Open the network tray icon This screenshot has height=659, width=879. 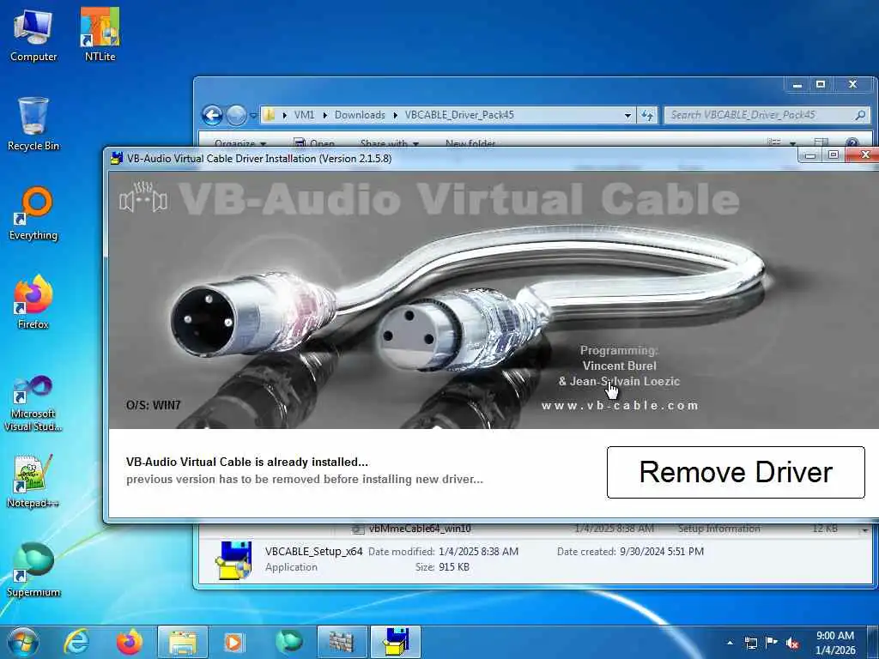(750, 643)
